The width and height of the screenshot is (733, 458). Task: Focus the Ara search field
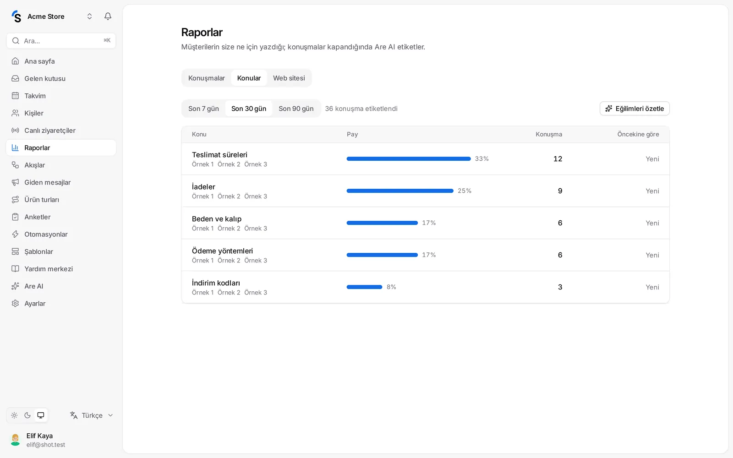click(61, 41)
